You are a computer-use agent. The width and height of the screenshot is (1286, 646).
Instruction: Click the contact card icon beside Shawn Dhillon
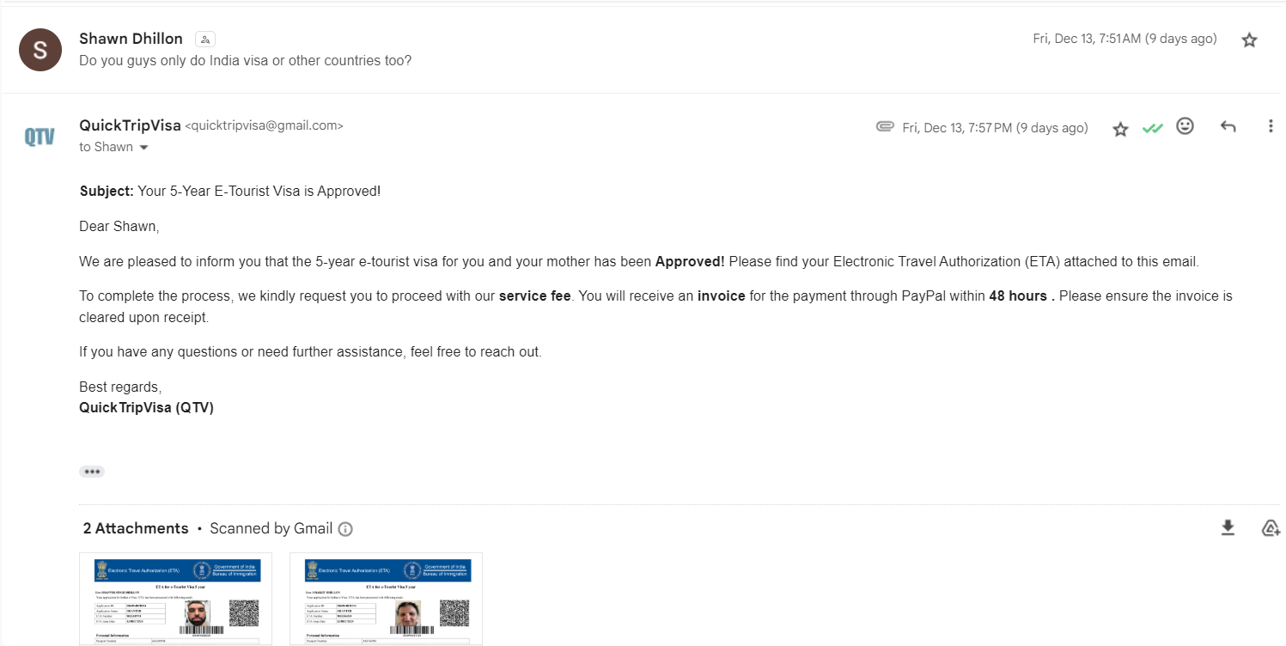(204, 40)
